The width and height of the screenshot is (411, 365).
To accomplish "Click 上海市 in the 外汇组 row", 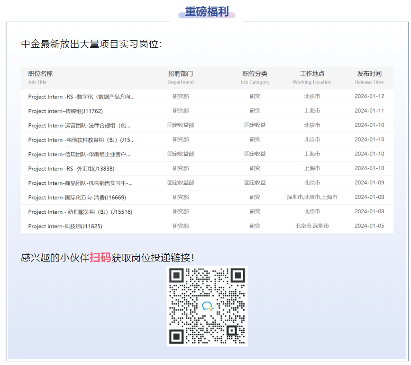I will (312, 168).
